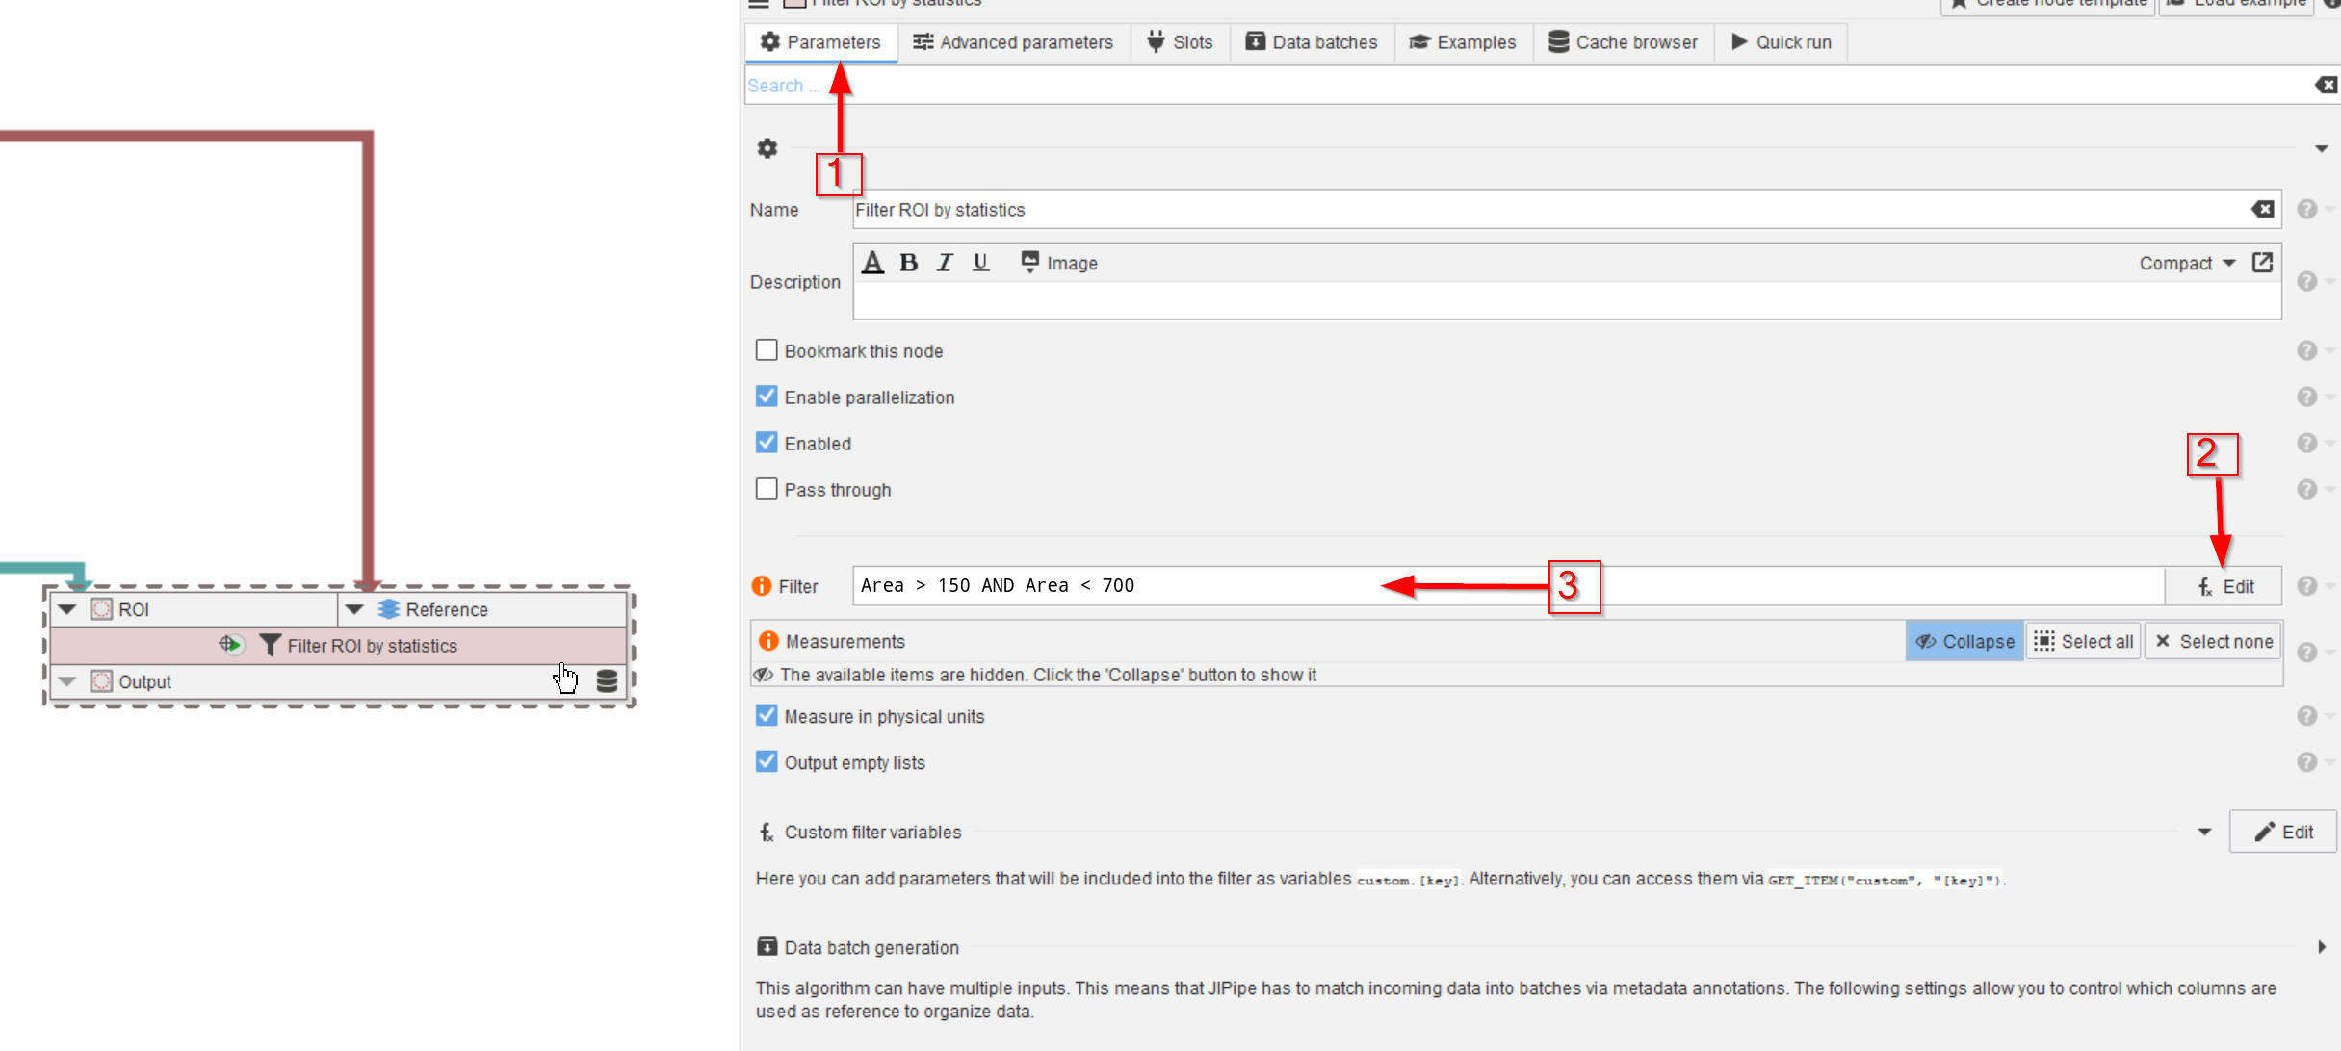The height and width of the screenshot is (1051, 2341).
Task: Click the text color 'A' icon
Action: [872, 263]
